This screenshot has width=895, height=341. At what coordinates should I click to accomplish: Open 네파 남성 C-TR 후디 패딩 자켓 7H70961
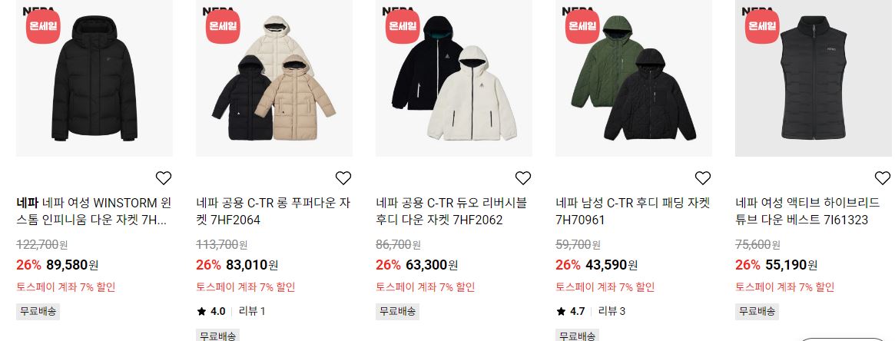(633, 211)
